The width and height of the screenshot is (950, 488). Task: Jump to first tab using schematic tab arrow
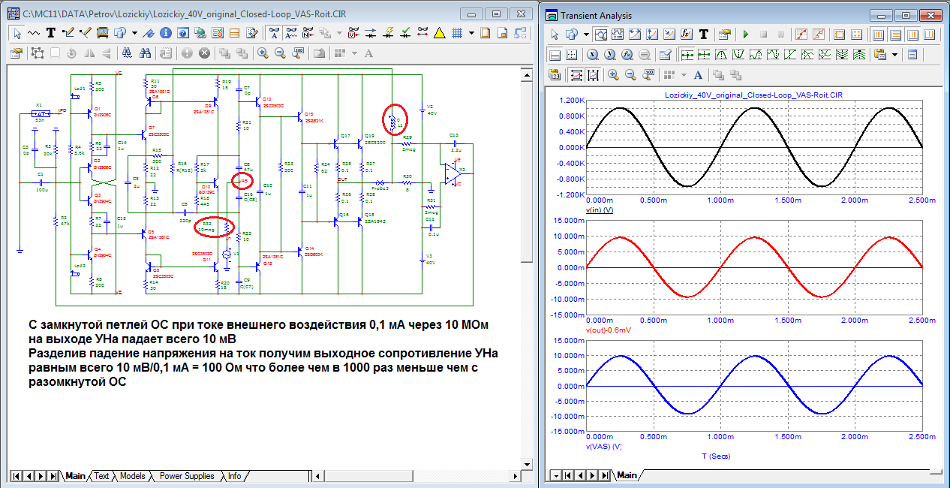click(x=18, y=476)
